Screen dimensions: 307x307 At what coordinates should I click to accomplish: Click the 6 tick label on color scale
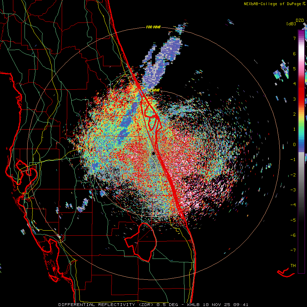(x=294, y=54)
